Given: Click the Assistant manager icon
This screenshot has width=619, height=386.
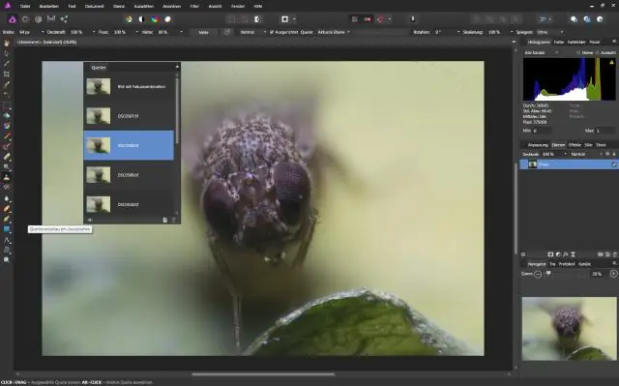Looking at the screenshot, I should coord(413,19).
